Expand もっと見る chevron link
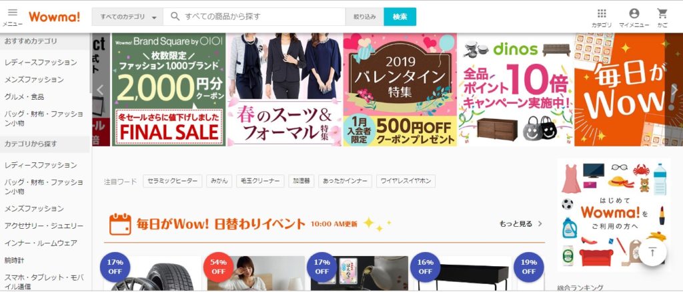The height and width of the screenshot is (292, 683). pyautogui.click(x=520, y=224)
